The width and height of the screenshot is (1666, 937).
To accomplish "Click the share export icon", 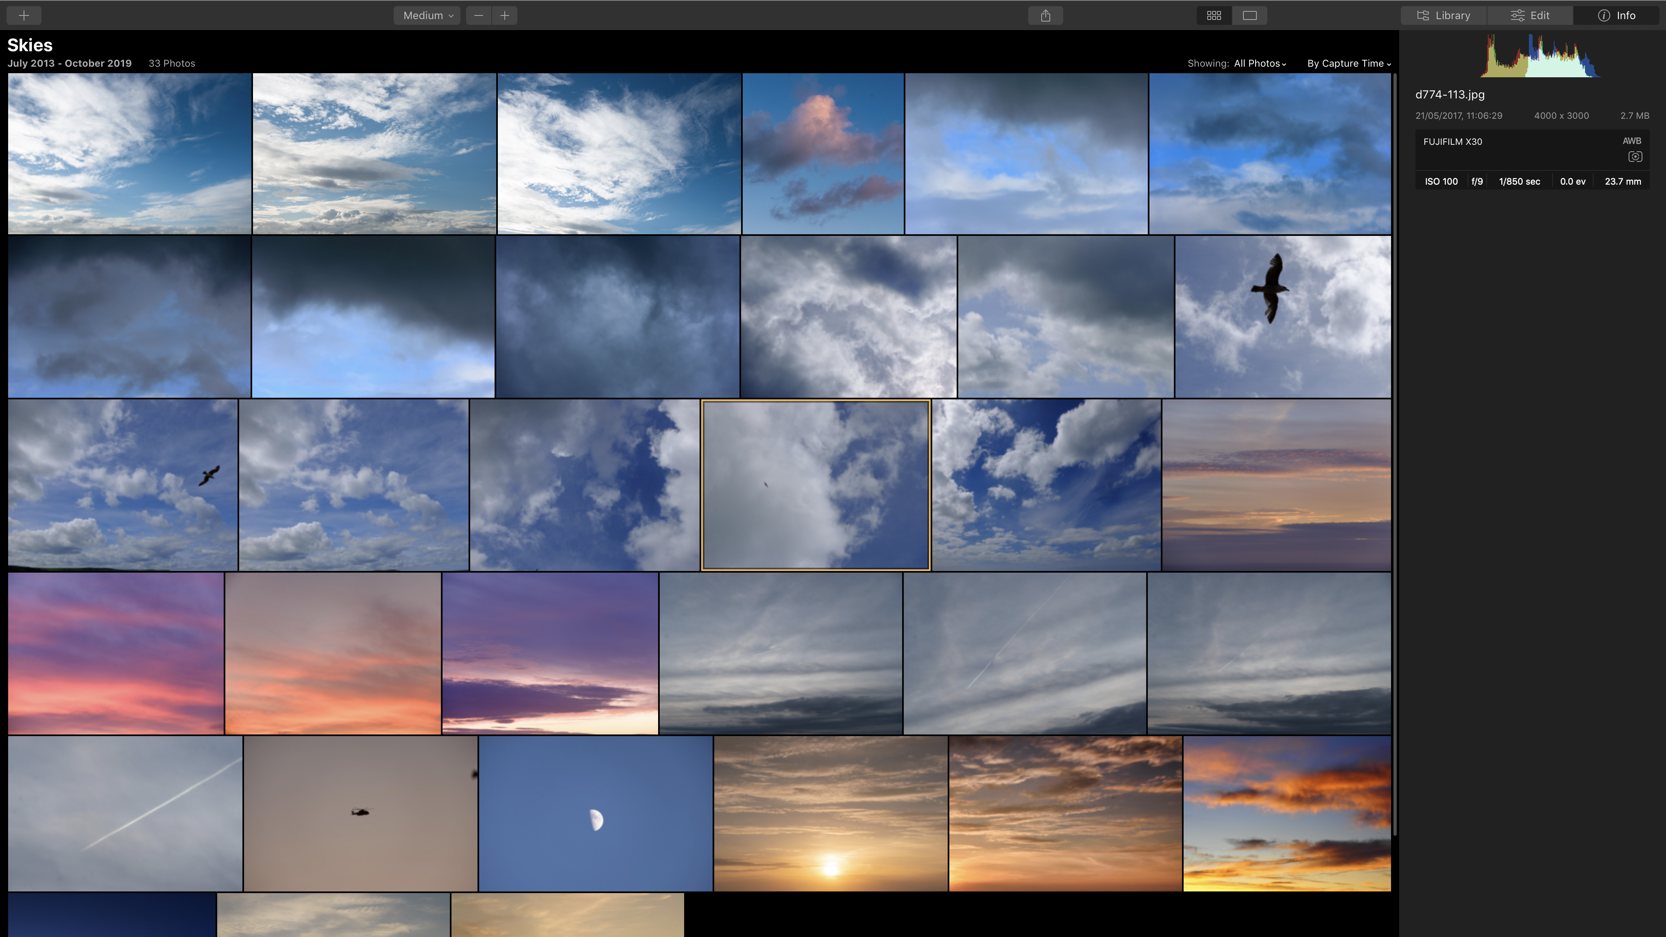I will [1045, 15].
